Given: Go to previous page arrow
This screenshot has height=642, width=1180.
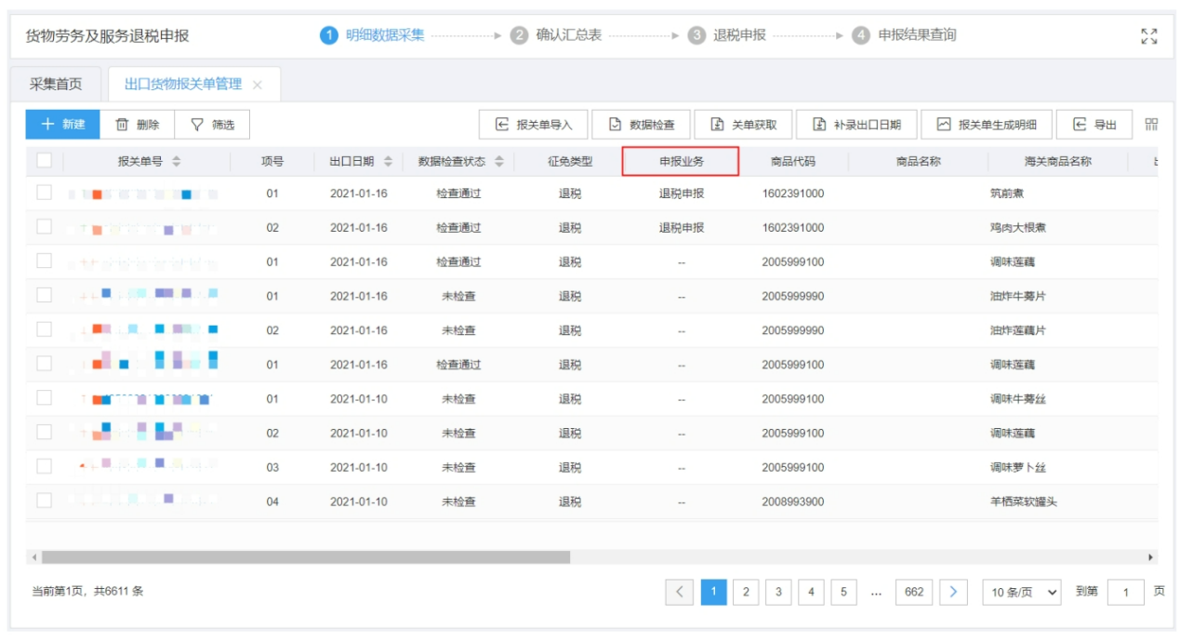Looking at the screenshot, I should coord(680,592).
